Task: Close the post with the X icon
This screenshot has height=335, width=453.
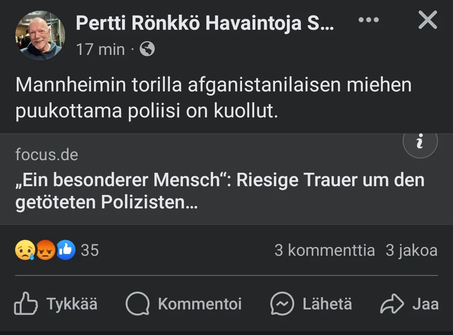Action: coord(427,20)
